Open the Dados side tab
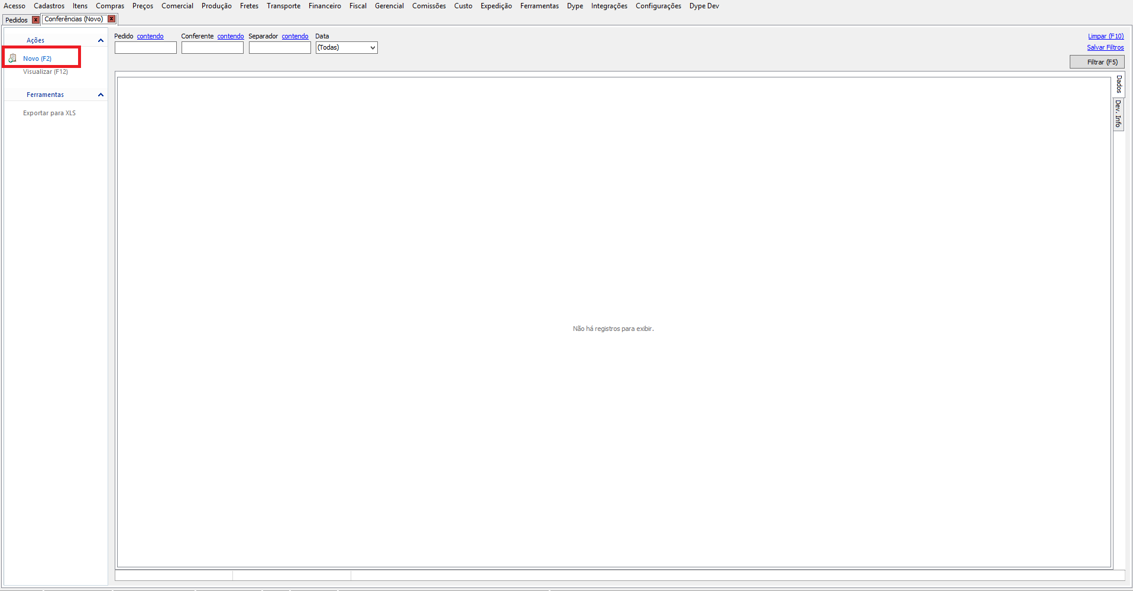 1119,84
